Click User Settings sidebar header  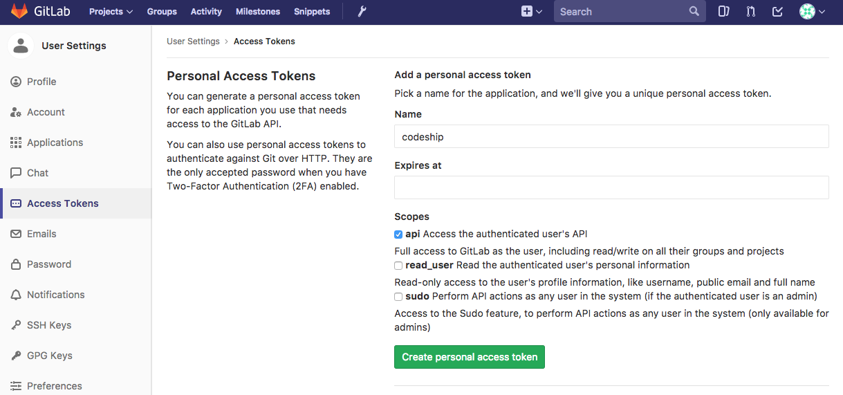click(x=74, y=46)
